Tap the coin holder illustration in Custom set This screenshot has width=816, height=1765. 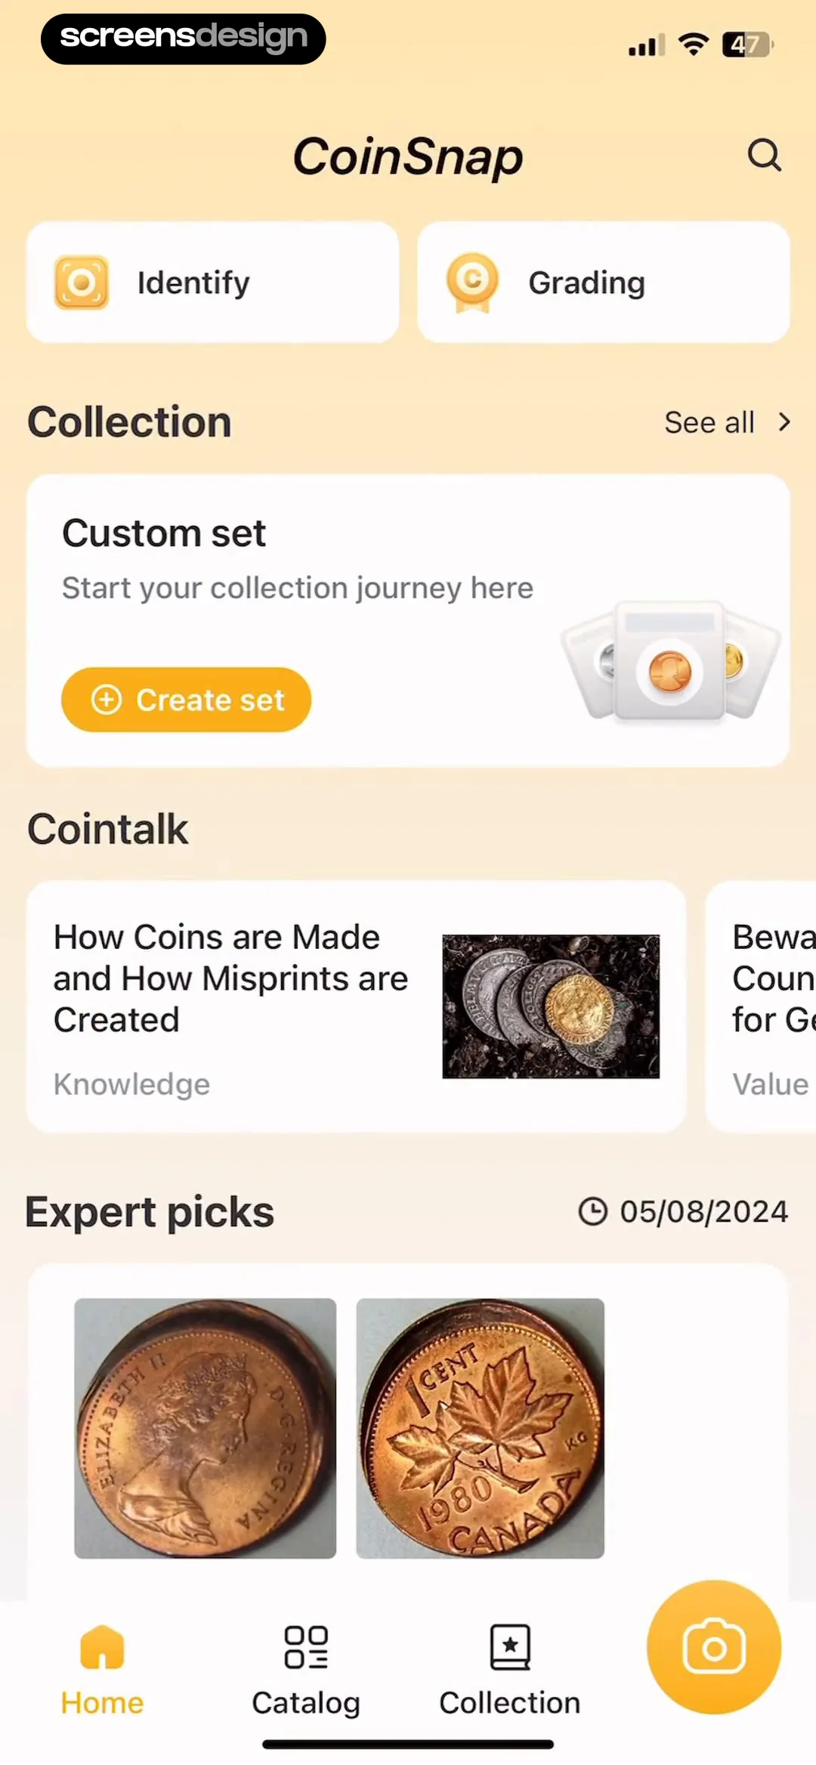pos(669,660)
